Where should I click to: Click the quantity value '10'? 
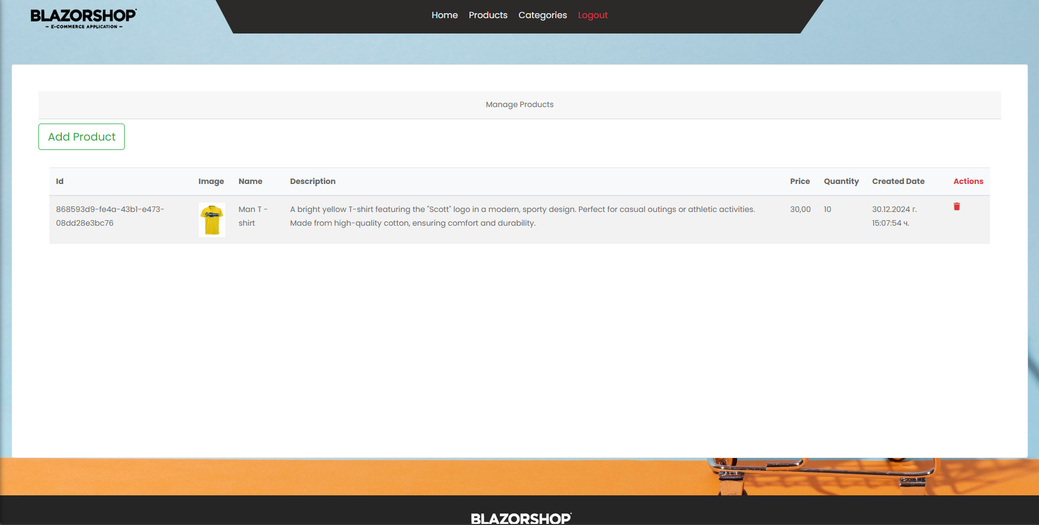[x=828, y=209]
